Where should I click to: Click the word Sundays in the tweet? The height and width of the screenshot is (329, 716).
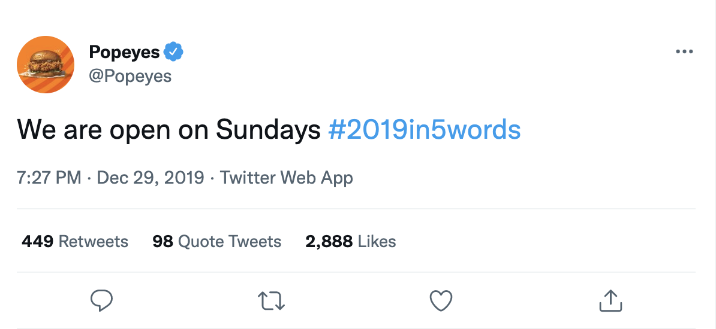click(x=268, y=130)
